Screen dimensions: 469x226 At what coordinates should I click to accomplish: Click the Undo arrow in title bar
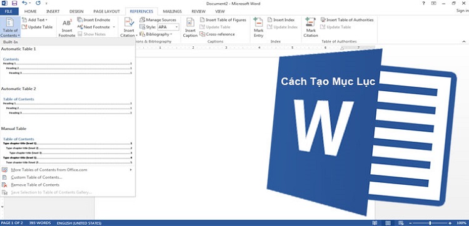pos(25,4)
